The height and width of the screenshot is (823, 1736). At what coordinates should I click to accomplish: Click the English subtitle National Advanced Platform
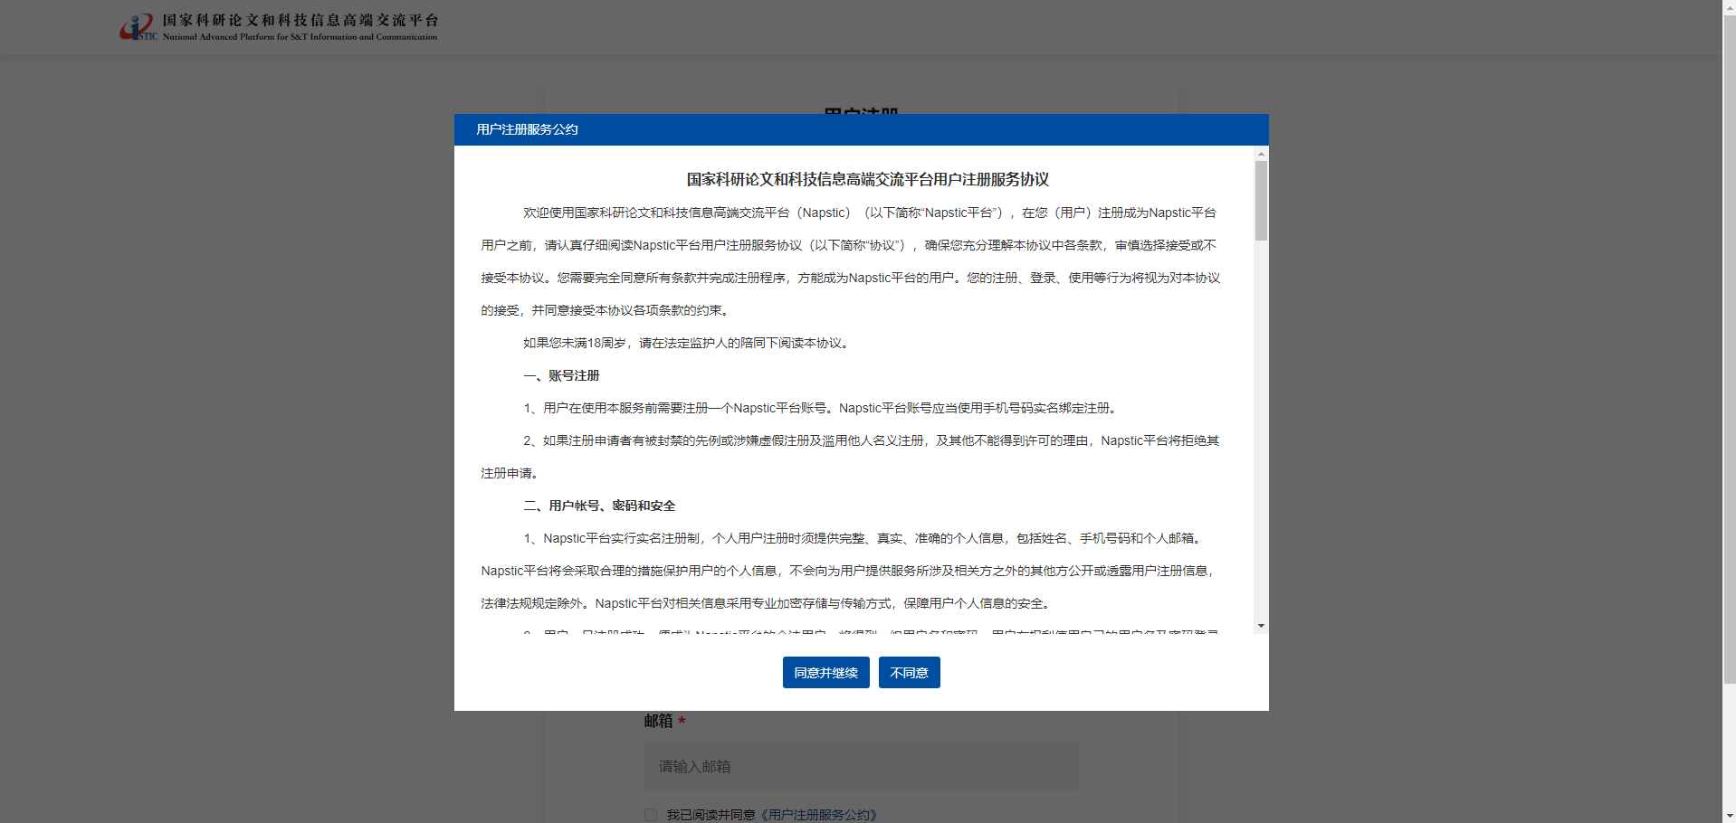[300, 37]
